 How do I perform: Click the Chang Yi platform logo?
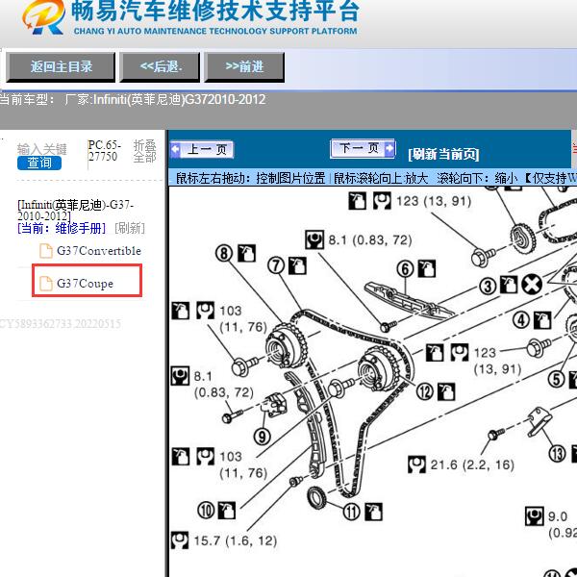[43, 17]
